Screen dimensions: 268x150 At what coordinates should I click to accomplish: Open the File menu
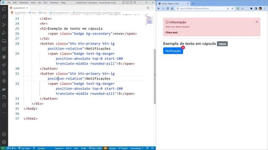(9, 2)
